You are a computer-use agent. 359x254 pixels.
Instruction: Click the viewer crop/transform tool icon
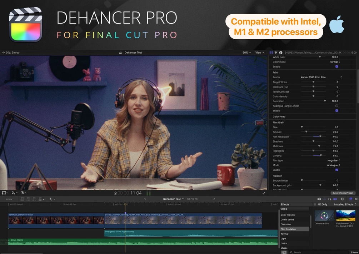(x=4, y=193)
